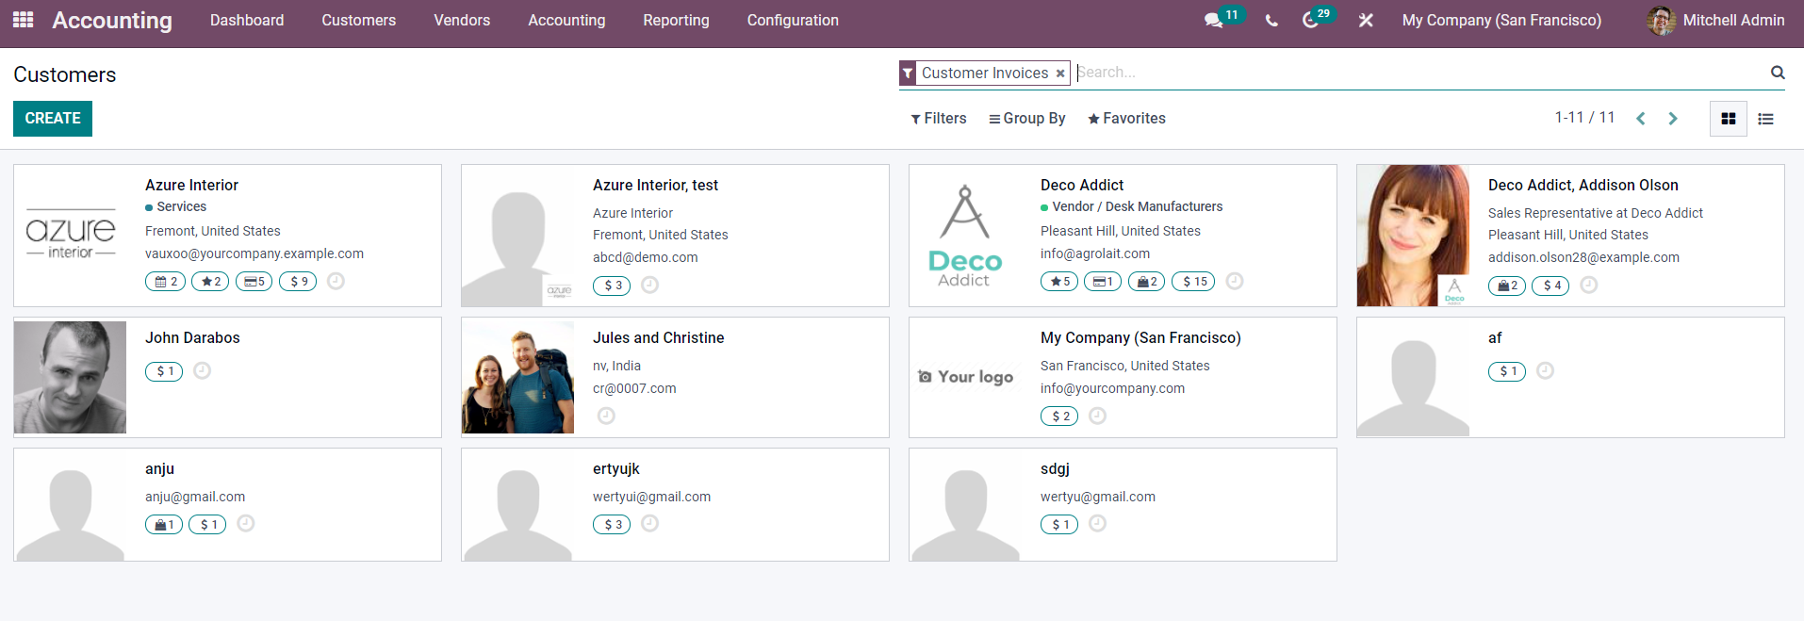Open the Configuration menu
The image size is (1804, 621).
pyautogui.click(x=793, y=21)
